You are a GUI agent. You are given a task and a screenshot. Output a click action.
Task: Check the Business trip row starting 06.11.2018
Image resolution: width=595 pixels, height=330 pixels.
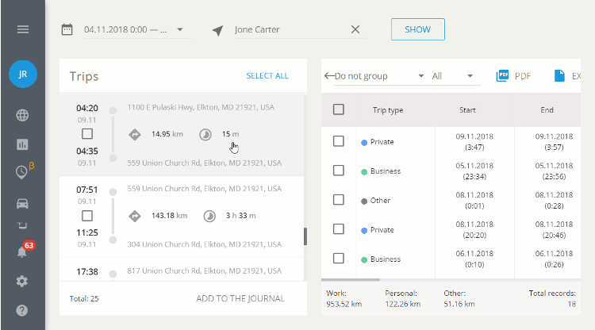339,259
